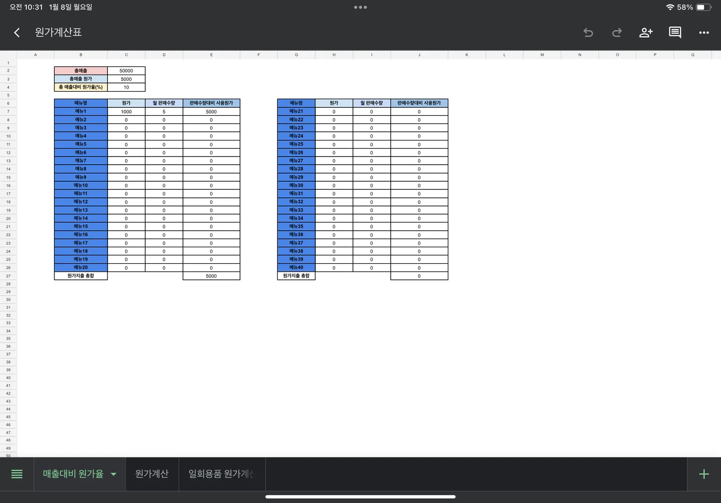Select row 1 header
Screen dimensions: 721x503
[8, 63]
